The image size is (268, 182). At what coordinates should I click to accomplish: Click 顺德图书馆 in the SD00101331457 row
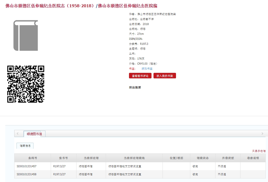86,166
